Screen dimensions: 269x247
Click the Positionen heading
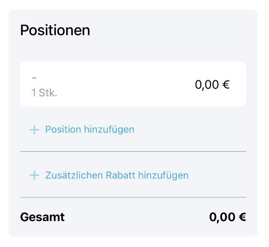point(55,30)
